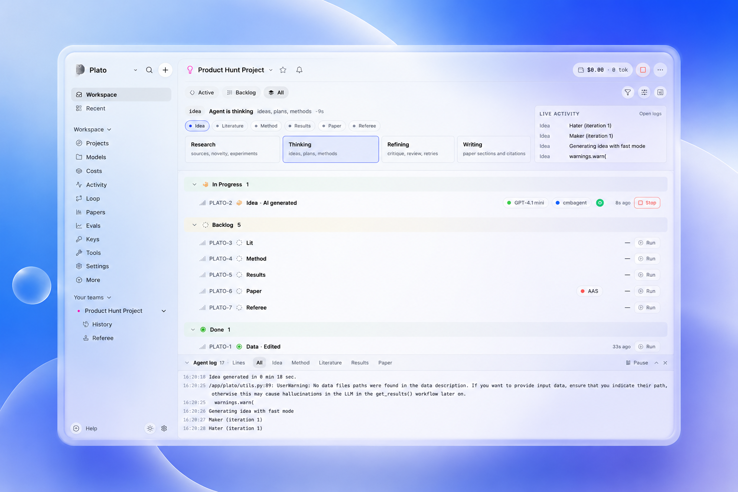Open the Plato workspace switcher chevron
Image resolution: width=738 pixels, height=492 pixels.
click(x=135, y=70)
